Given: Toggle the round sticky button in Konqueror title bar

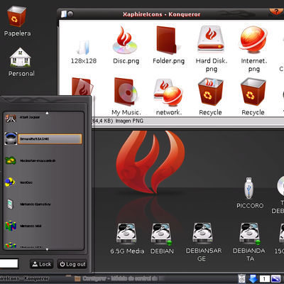Looking at the screenshot, I should tap(70, 14).
